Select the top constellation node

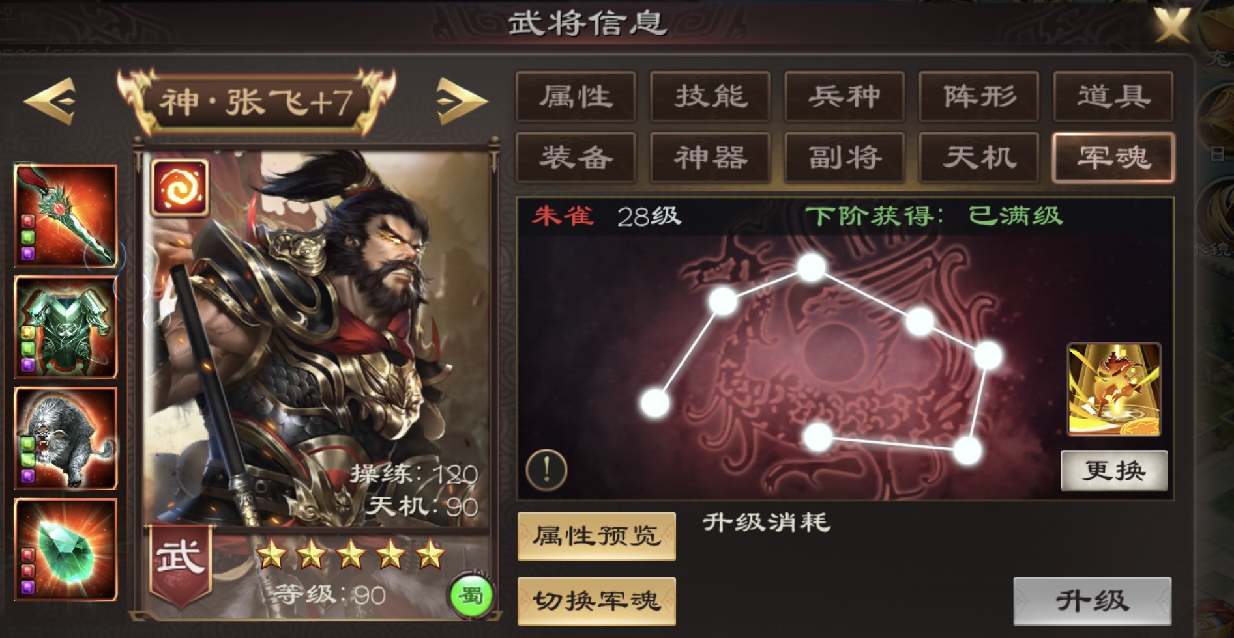tap(812, 268)
